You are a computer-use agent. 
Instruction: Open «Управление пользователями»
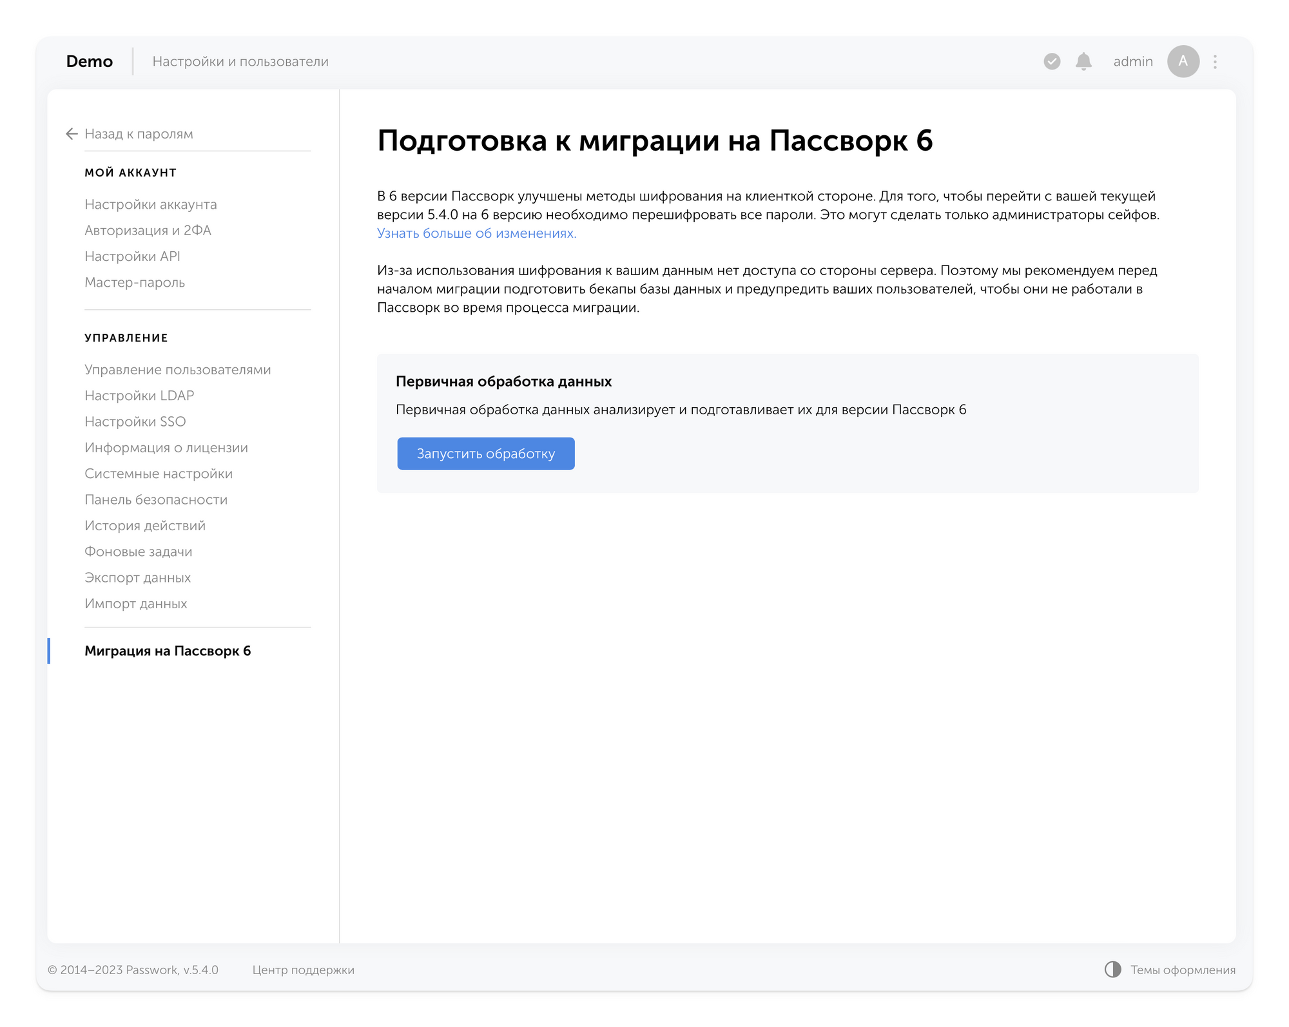(x=178, y=369)
